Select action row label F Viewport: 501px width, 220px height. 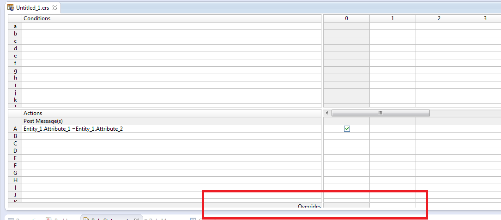click(15, 165)
